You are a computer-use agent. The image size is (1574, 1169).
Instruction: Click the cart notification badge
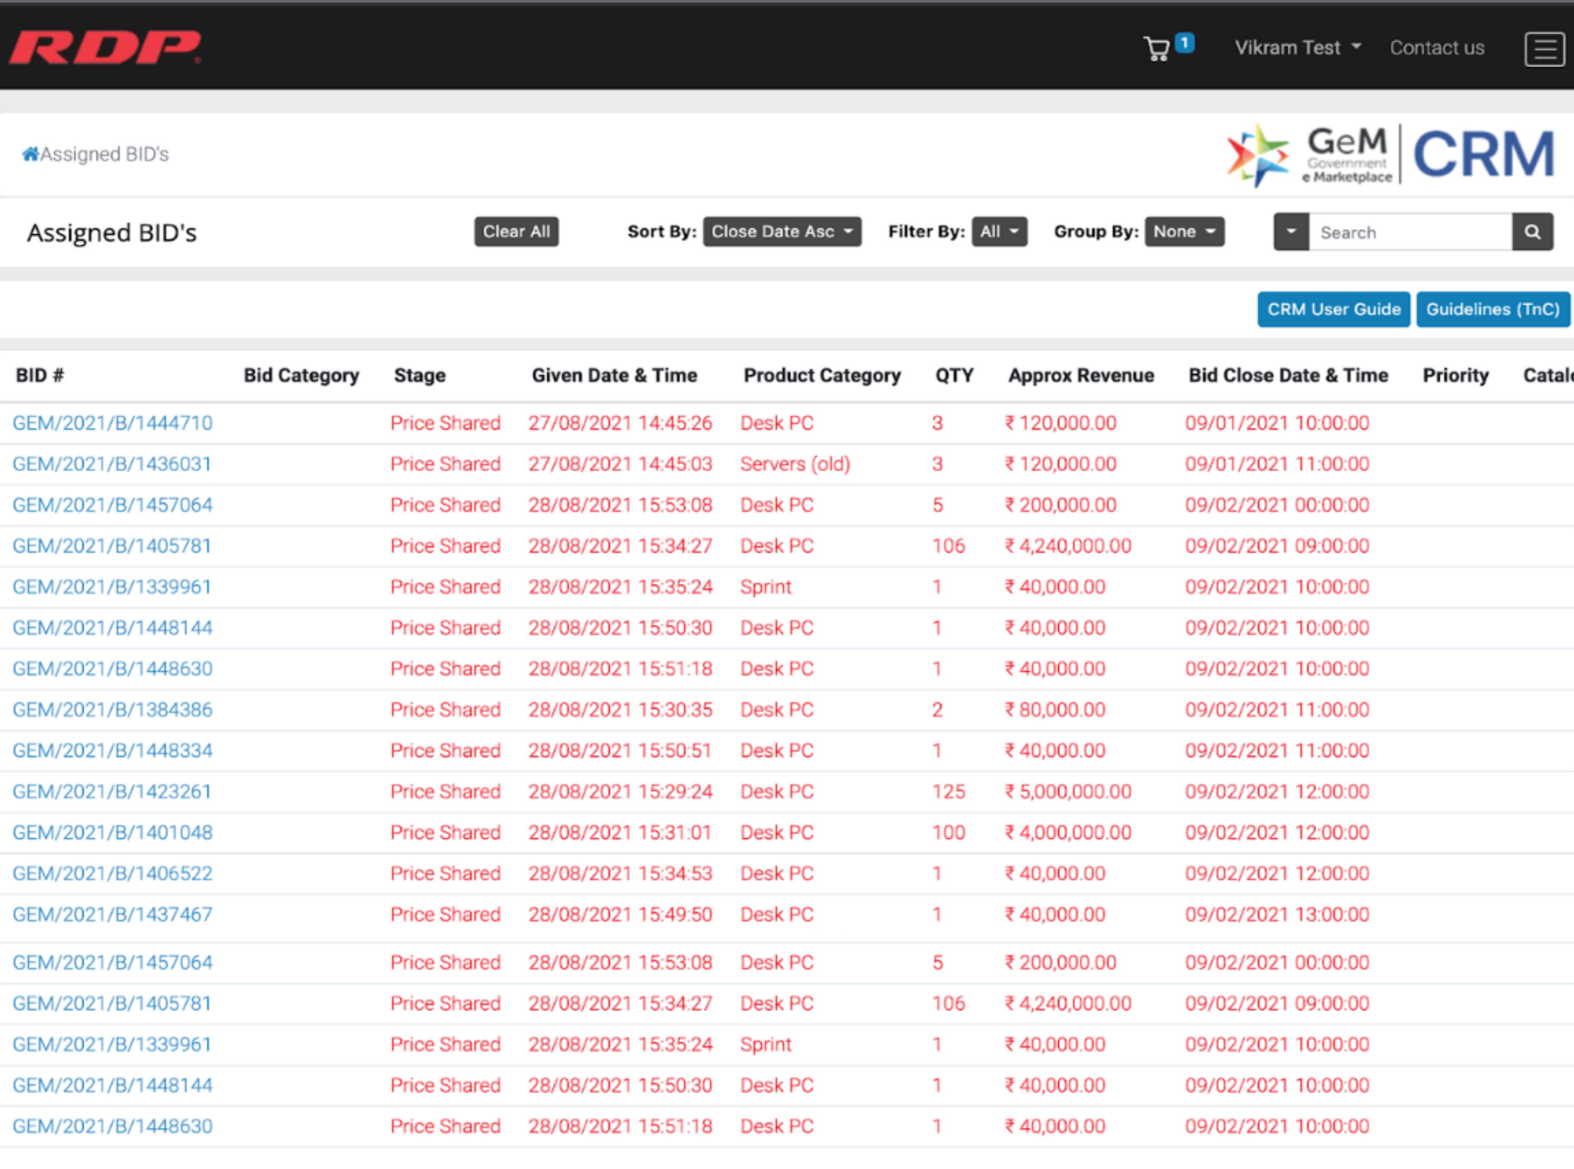(x=1185, y=43)
